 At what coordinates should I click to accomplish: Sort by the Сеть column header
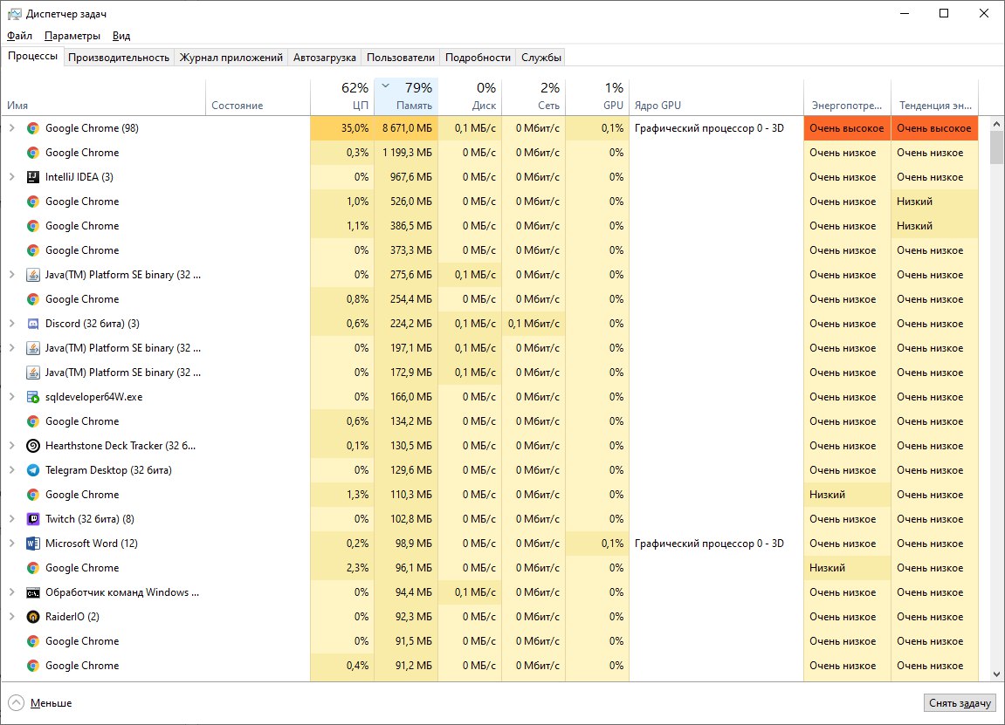pos(533,97)
